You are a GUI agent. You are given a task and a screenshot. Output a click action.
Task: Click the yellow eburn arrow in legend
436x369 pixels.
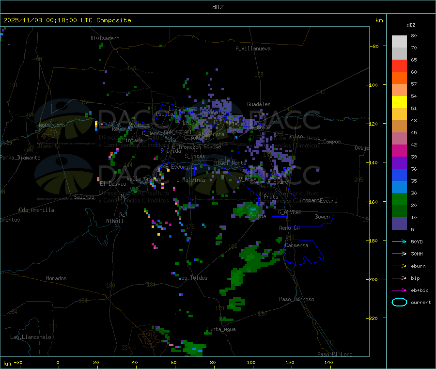coord(399,266)
